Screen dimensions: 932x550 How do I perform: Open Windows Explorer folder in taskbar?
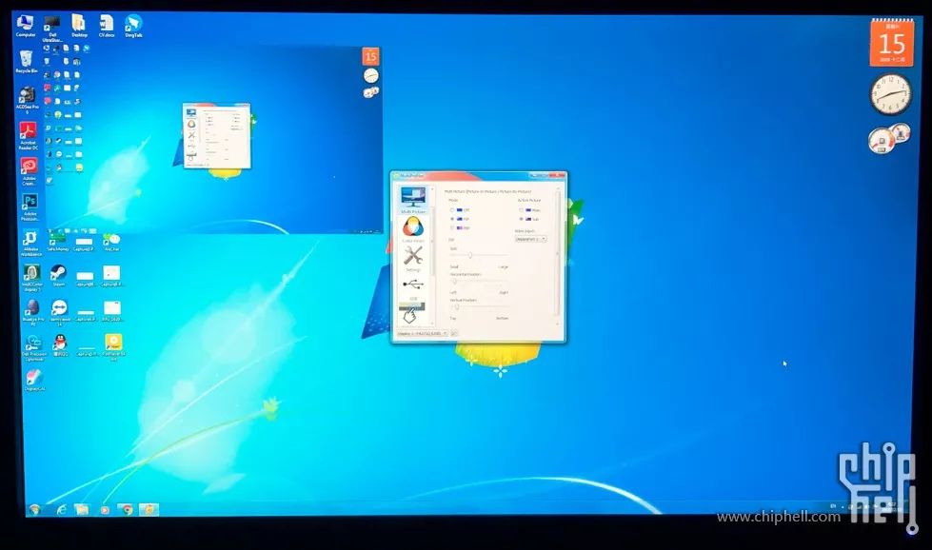[x=82, y=510]
